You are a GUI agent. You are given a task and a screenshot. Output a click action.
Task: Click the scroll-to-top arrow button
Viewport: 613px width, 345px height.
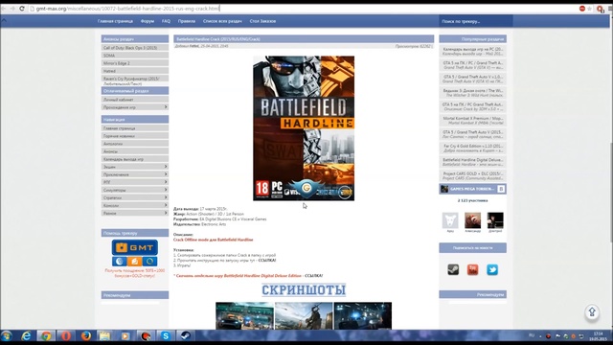click(x=592, y=311)
